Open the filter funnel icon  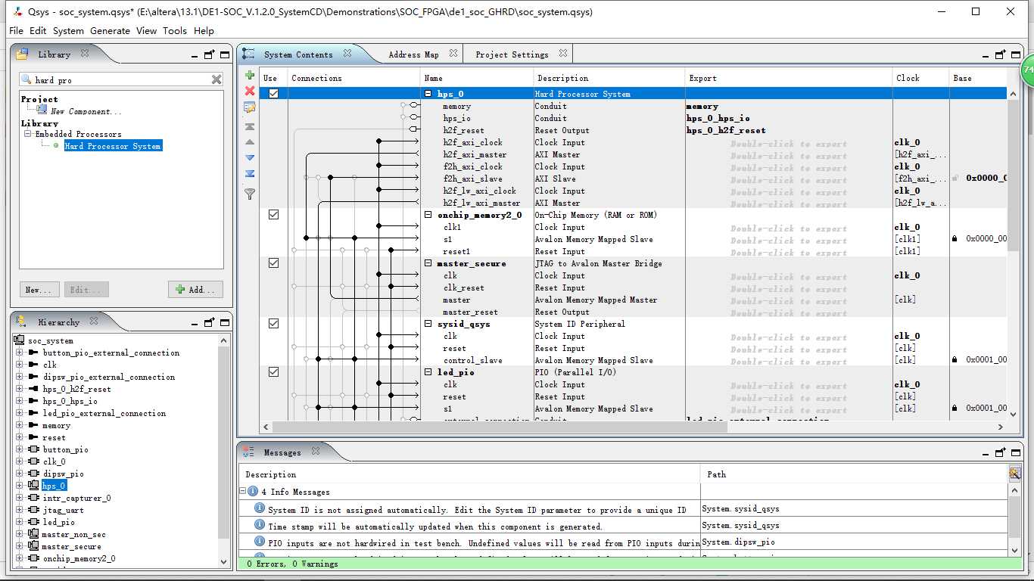click(x=250, y=194)
